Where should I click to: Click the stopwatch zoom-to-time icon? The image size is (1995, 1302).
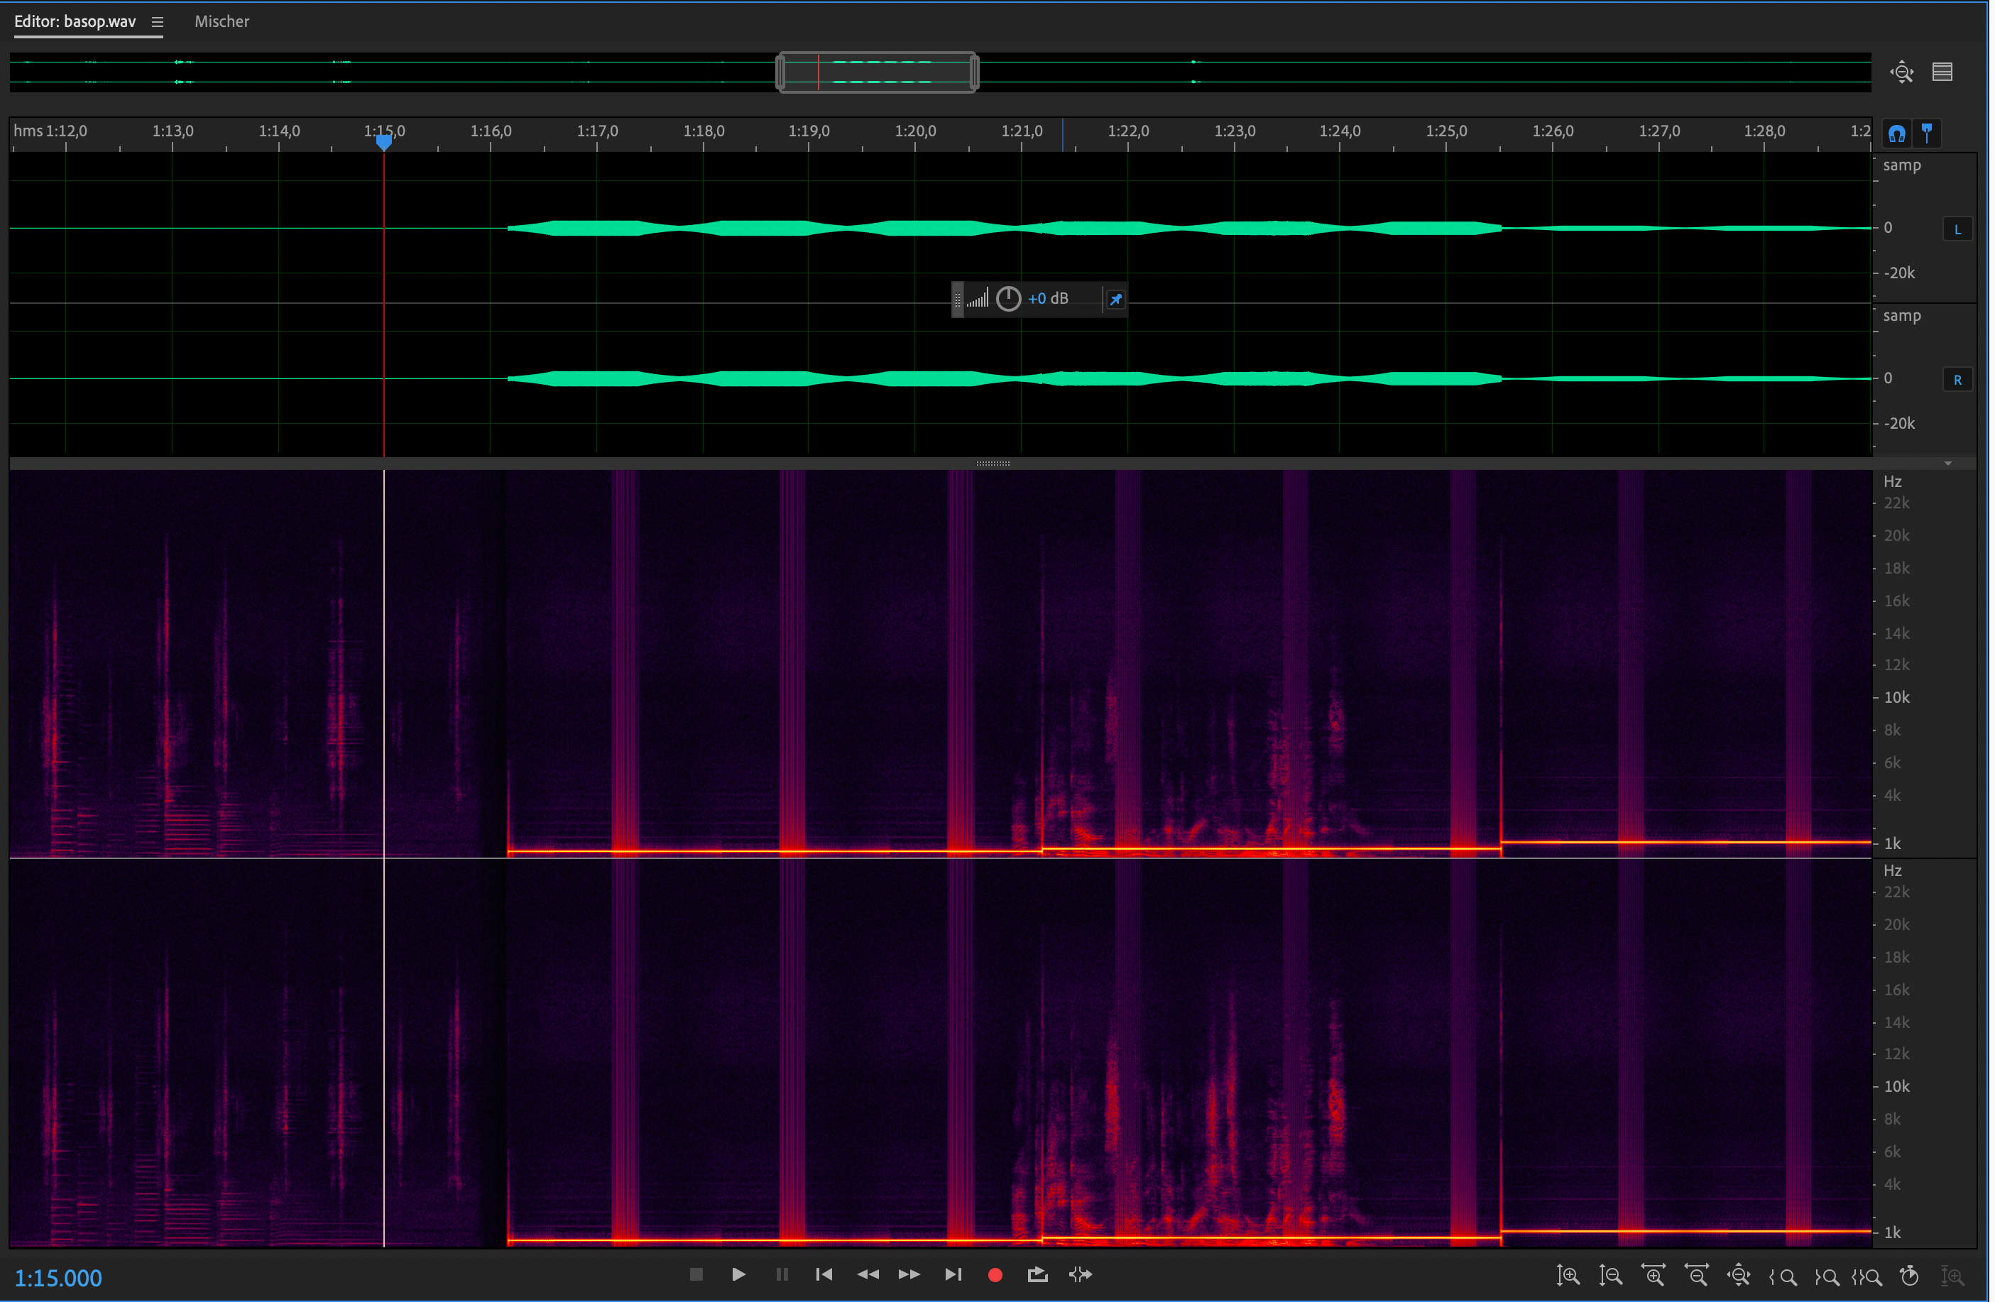pos(1911,1275)
